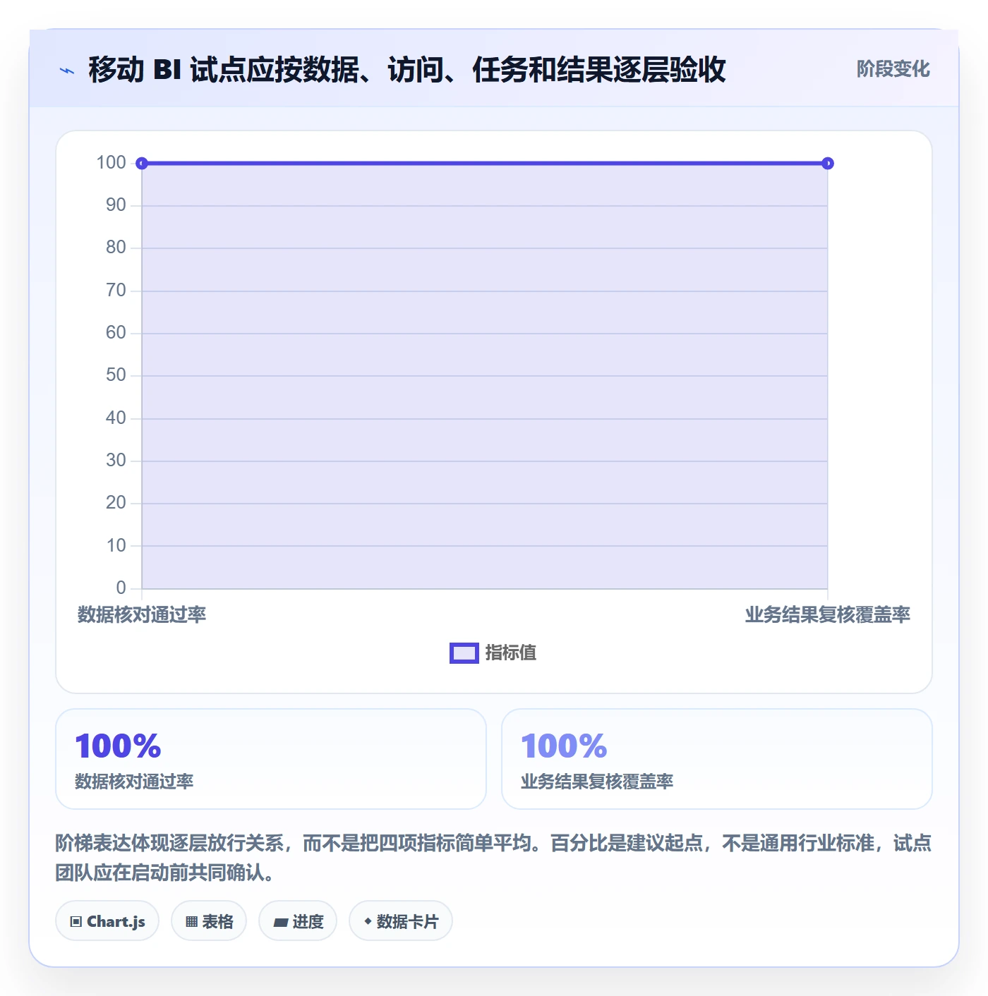Screen dimensions: 988x996
Task: Click the 100% value in 业务结果复核覆盖率 card
Action: pos(564,746)
